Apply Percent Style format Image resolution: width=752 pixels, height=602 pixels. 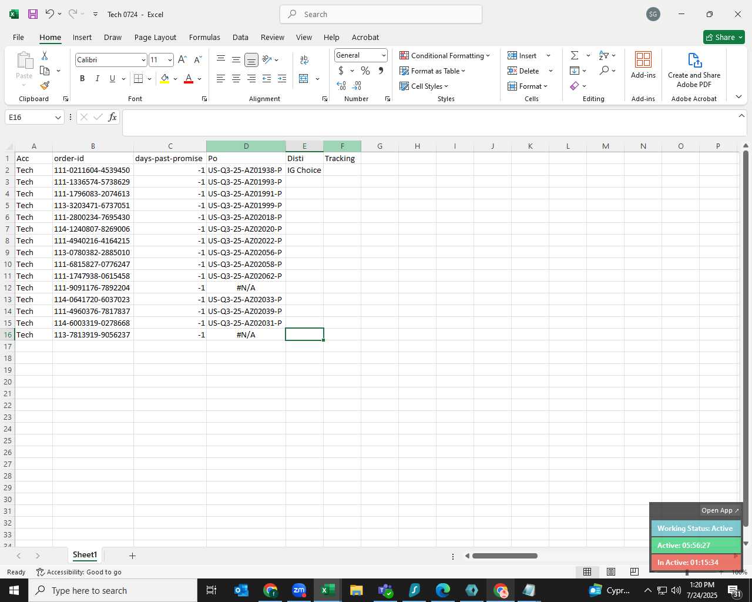(365, 71)
